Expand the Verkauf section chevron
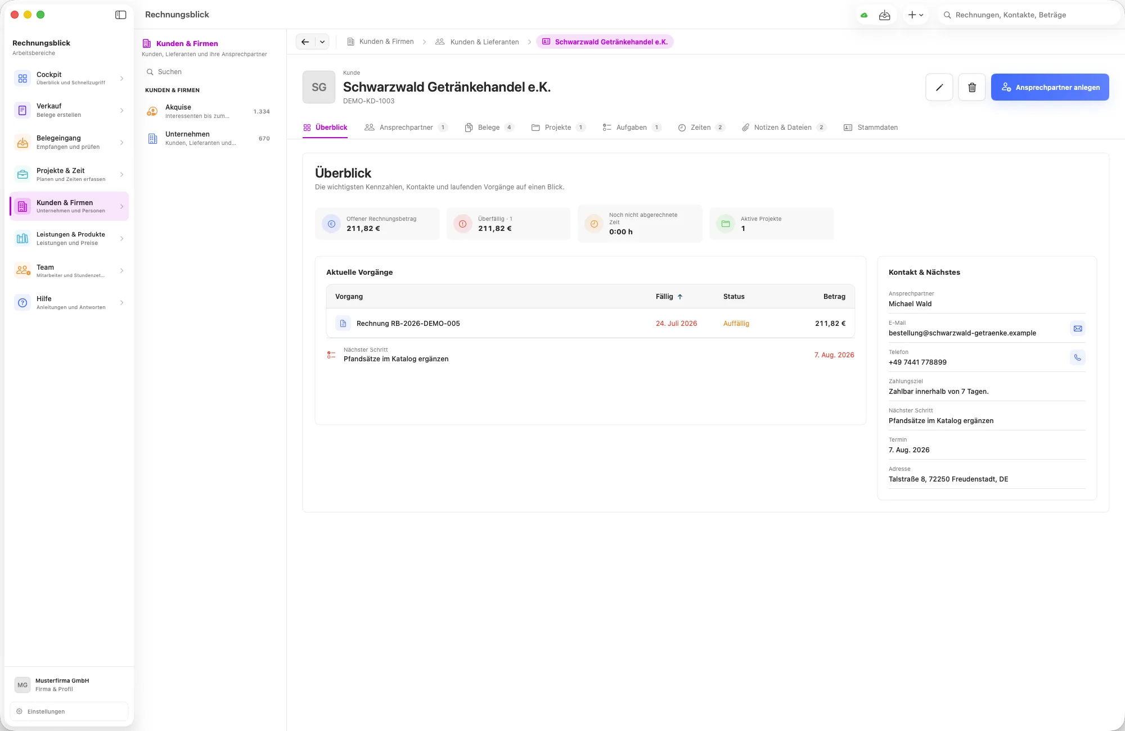 point(121,110)
